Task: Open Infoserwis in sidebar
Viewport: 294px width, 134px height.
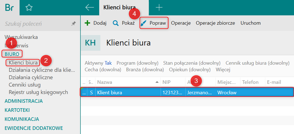Action: (17, 45)
